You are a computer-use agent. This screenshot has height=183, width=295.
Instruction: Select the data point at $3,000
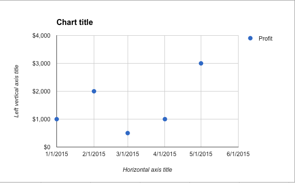click(x=201, y=64)
